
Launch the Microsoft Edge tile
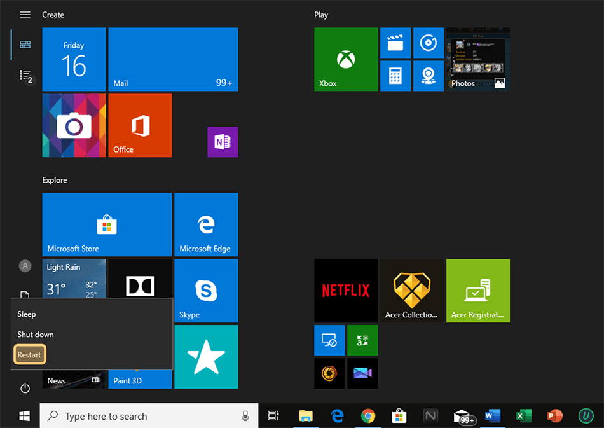(x=206, y=224)
